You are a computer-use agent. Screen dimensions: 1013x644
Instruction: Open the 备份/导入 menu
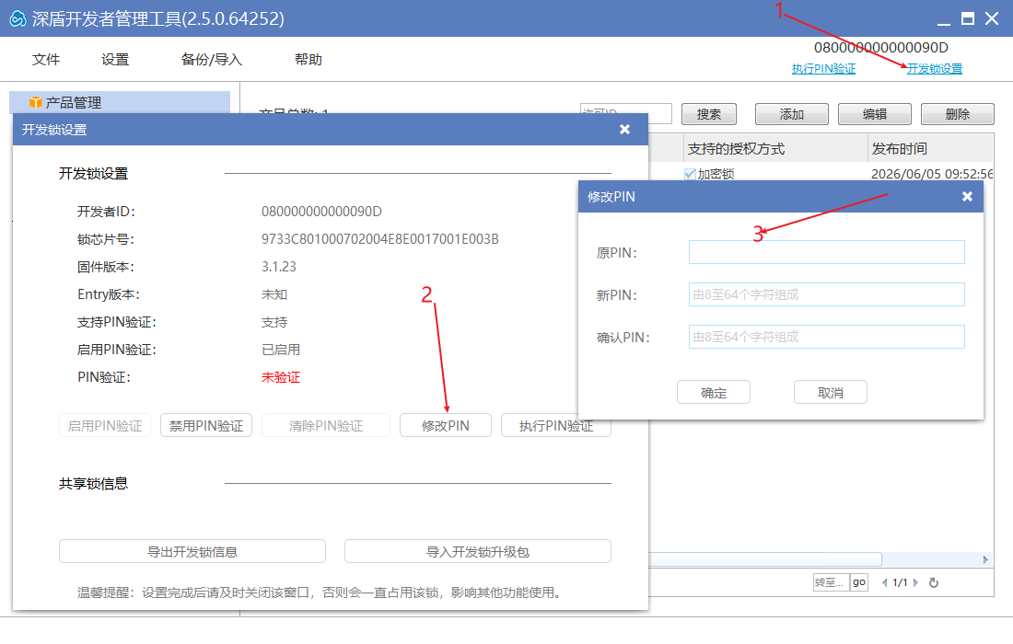point(211,60)
